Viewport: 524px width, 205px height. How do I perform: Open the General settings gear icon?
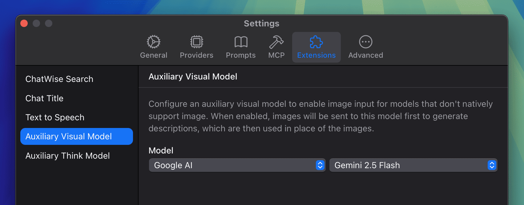pos(154,42)
